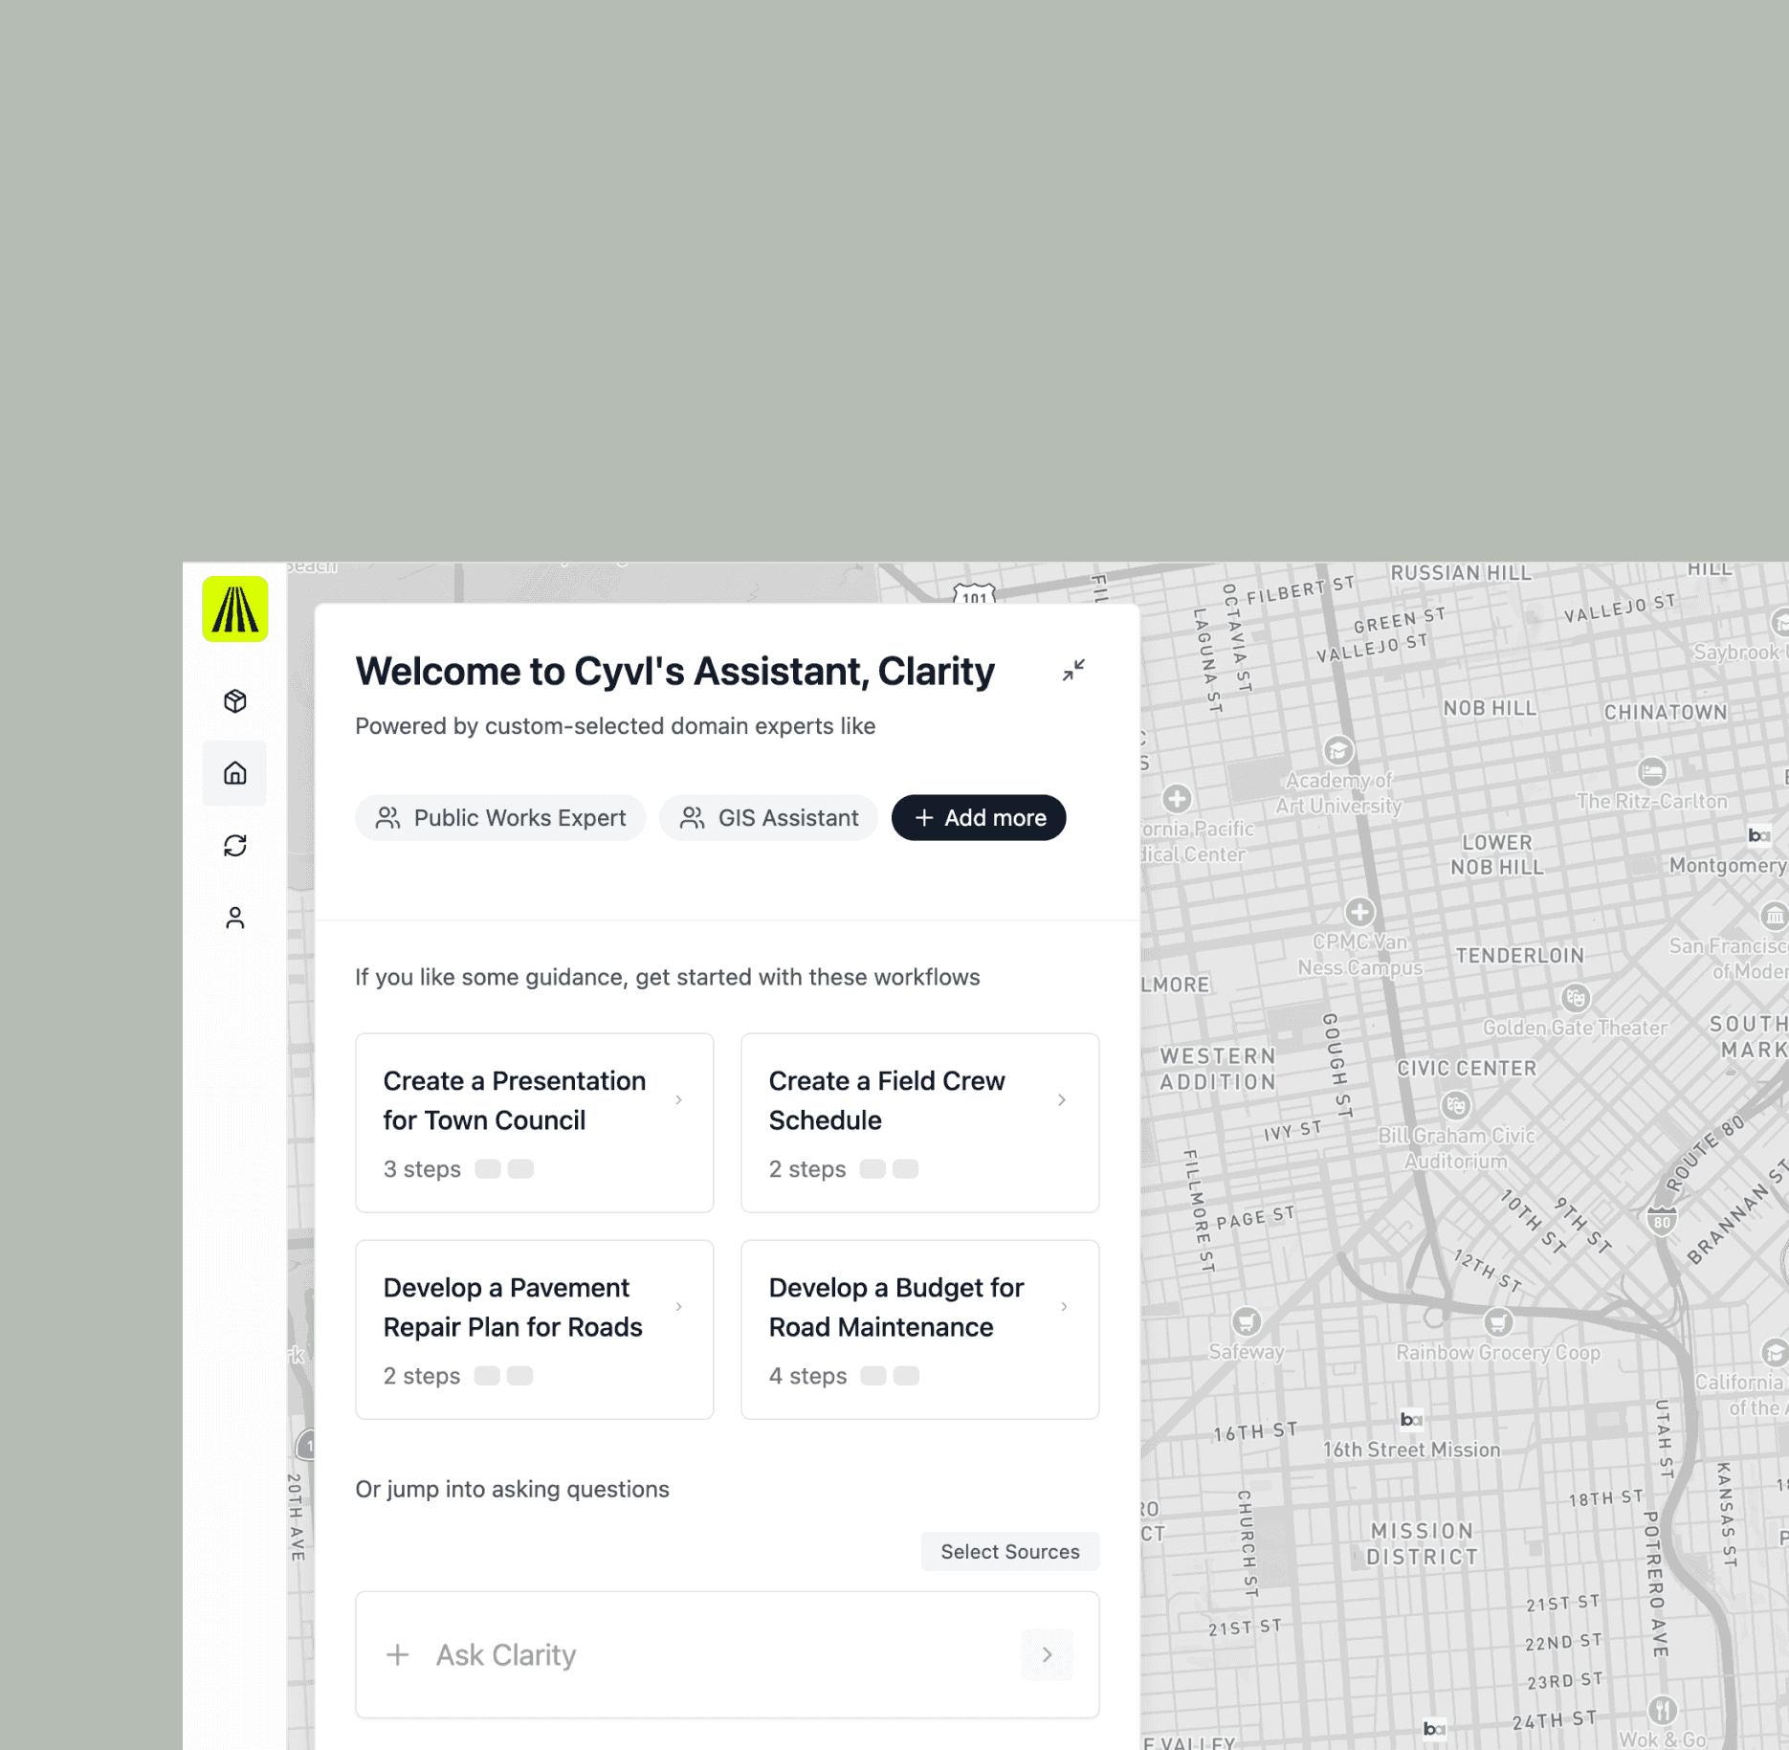Click the WESTERN ADDITION map label
This screenshot has height=1750, width=1789.
[x=1218, y=1069]
